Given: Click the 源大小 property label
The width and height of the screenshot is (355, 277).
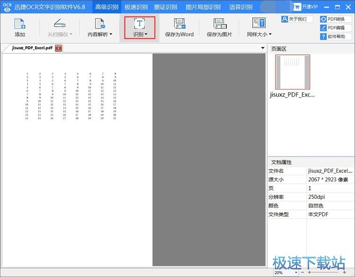Looking at the screenshot, I should [x=276, y=179].
